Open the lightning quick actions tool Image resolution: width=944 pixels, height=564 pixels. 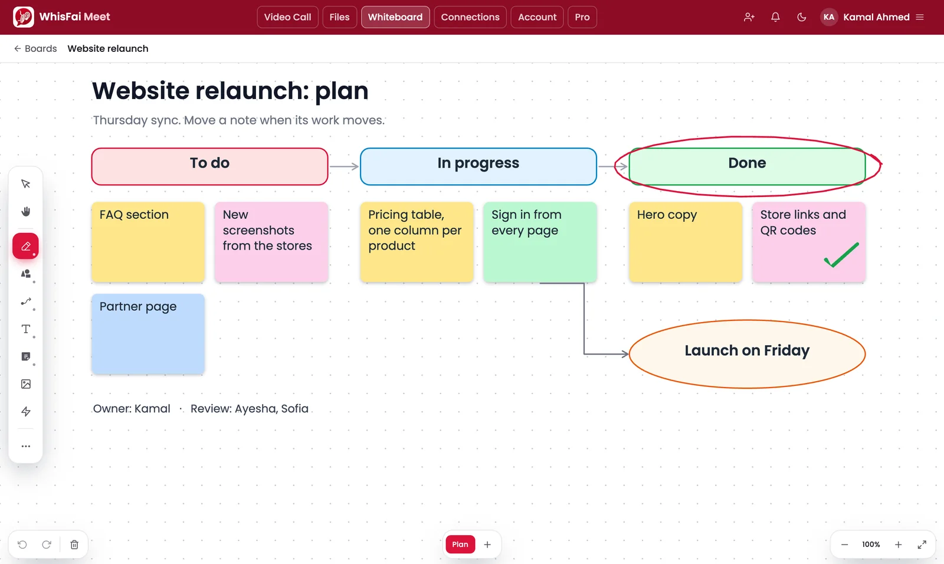click(25, 412)
